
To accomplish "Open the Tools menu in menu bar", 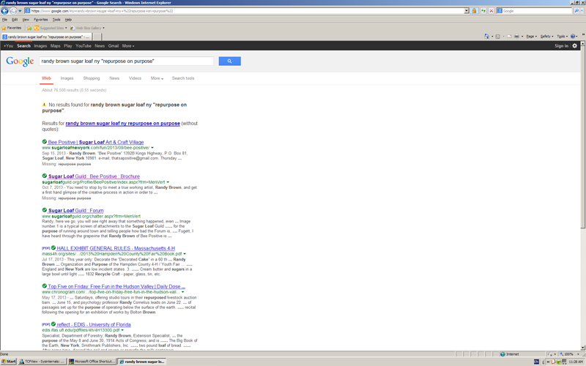I will (x=56, y=20).
